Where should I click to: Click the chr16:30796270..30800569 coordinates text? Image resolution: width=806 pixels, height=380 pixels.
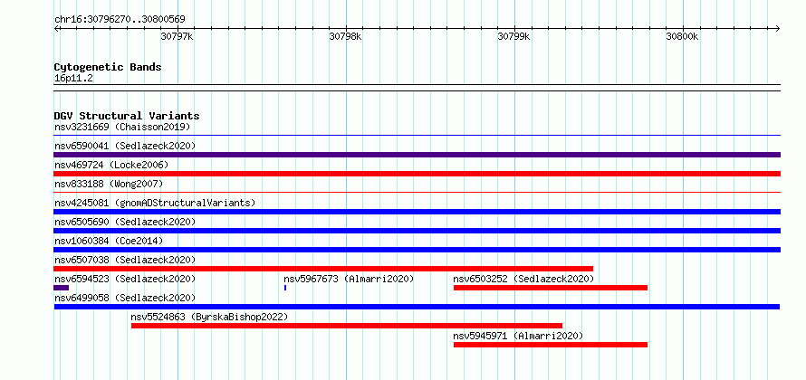[120, 20]
